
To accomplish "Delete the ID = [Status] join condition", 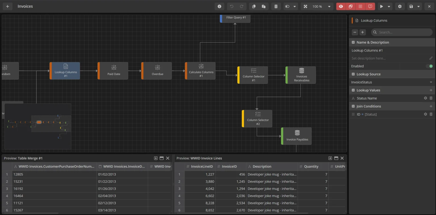I will [431, 114].
